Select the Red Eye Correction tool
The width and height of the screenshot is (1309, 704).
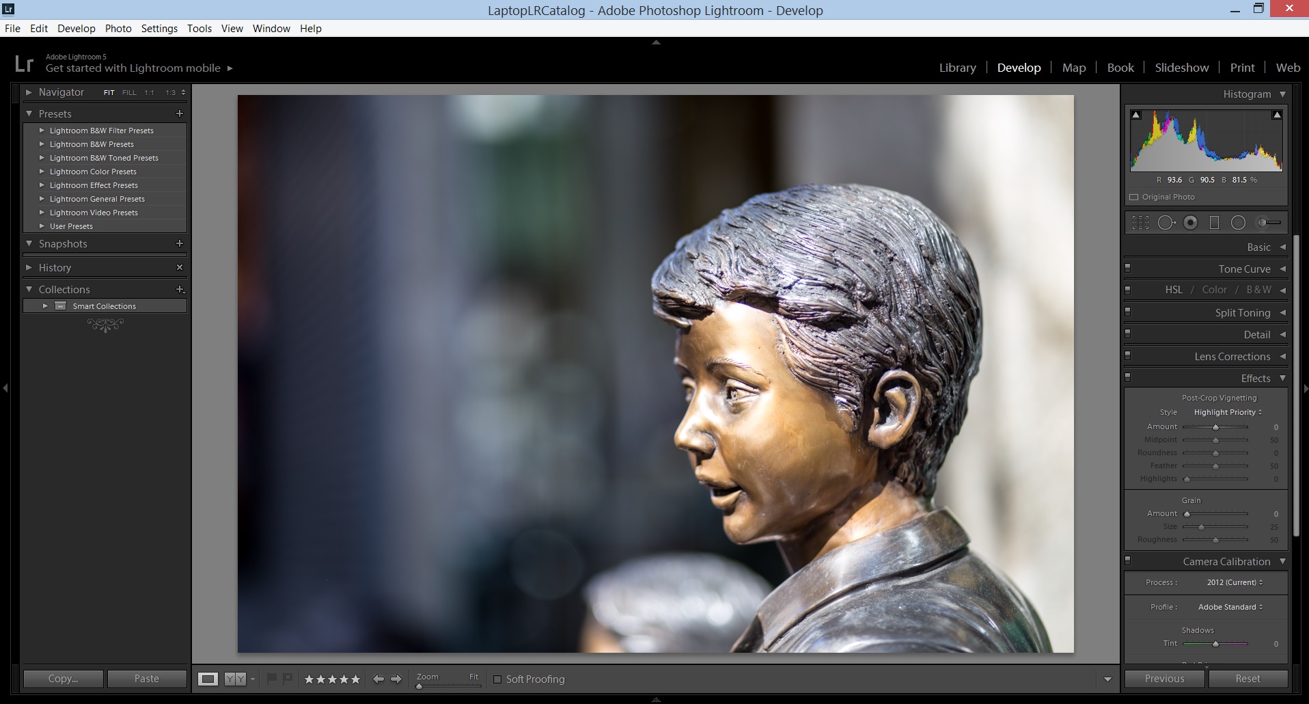pos(1190,222)
